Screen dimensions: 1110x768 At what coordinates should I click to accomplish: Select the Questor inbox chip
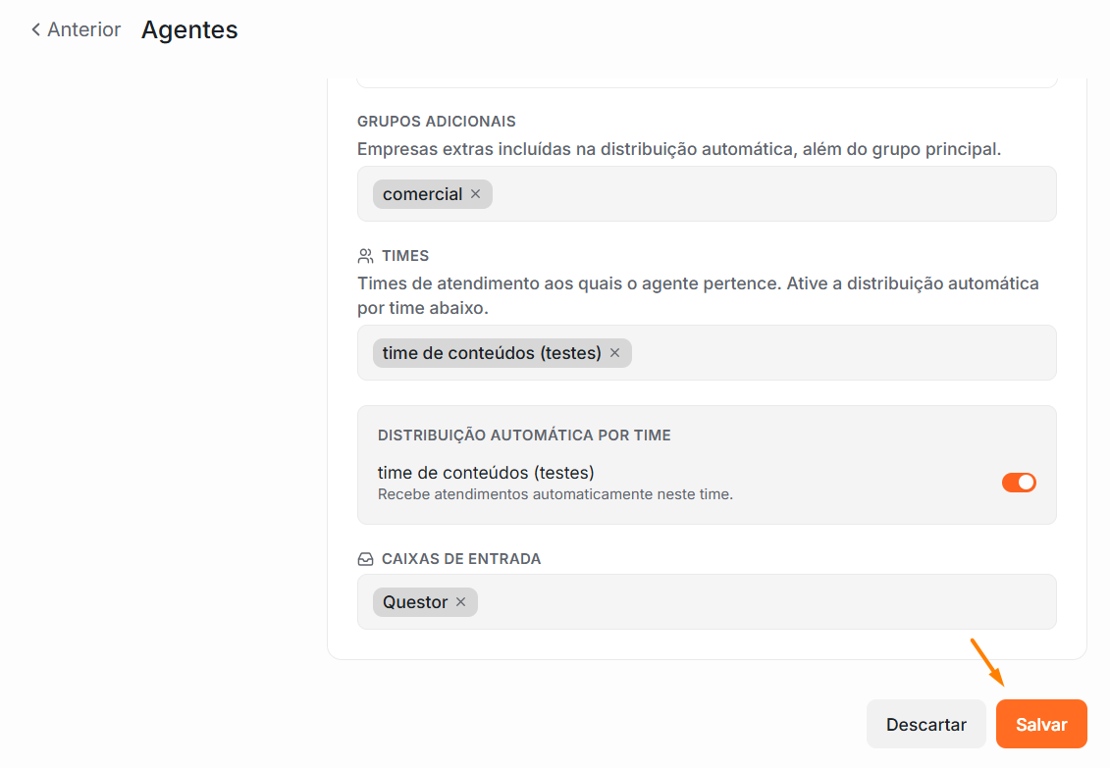[415, 602]
